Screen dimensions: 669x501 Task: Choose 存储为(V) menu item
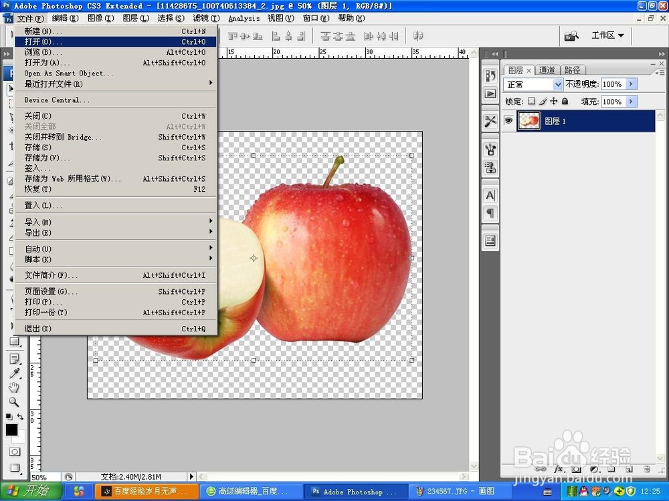click(116, 158)
